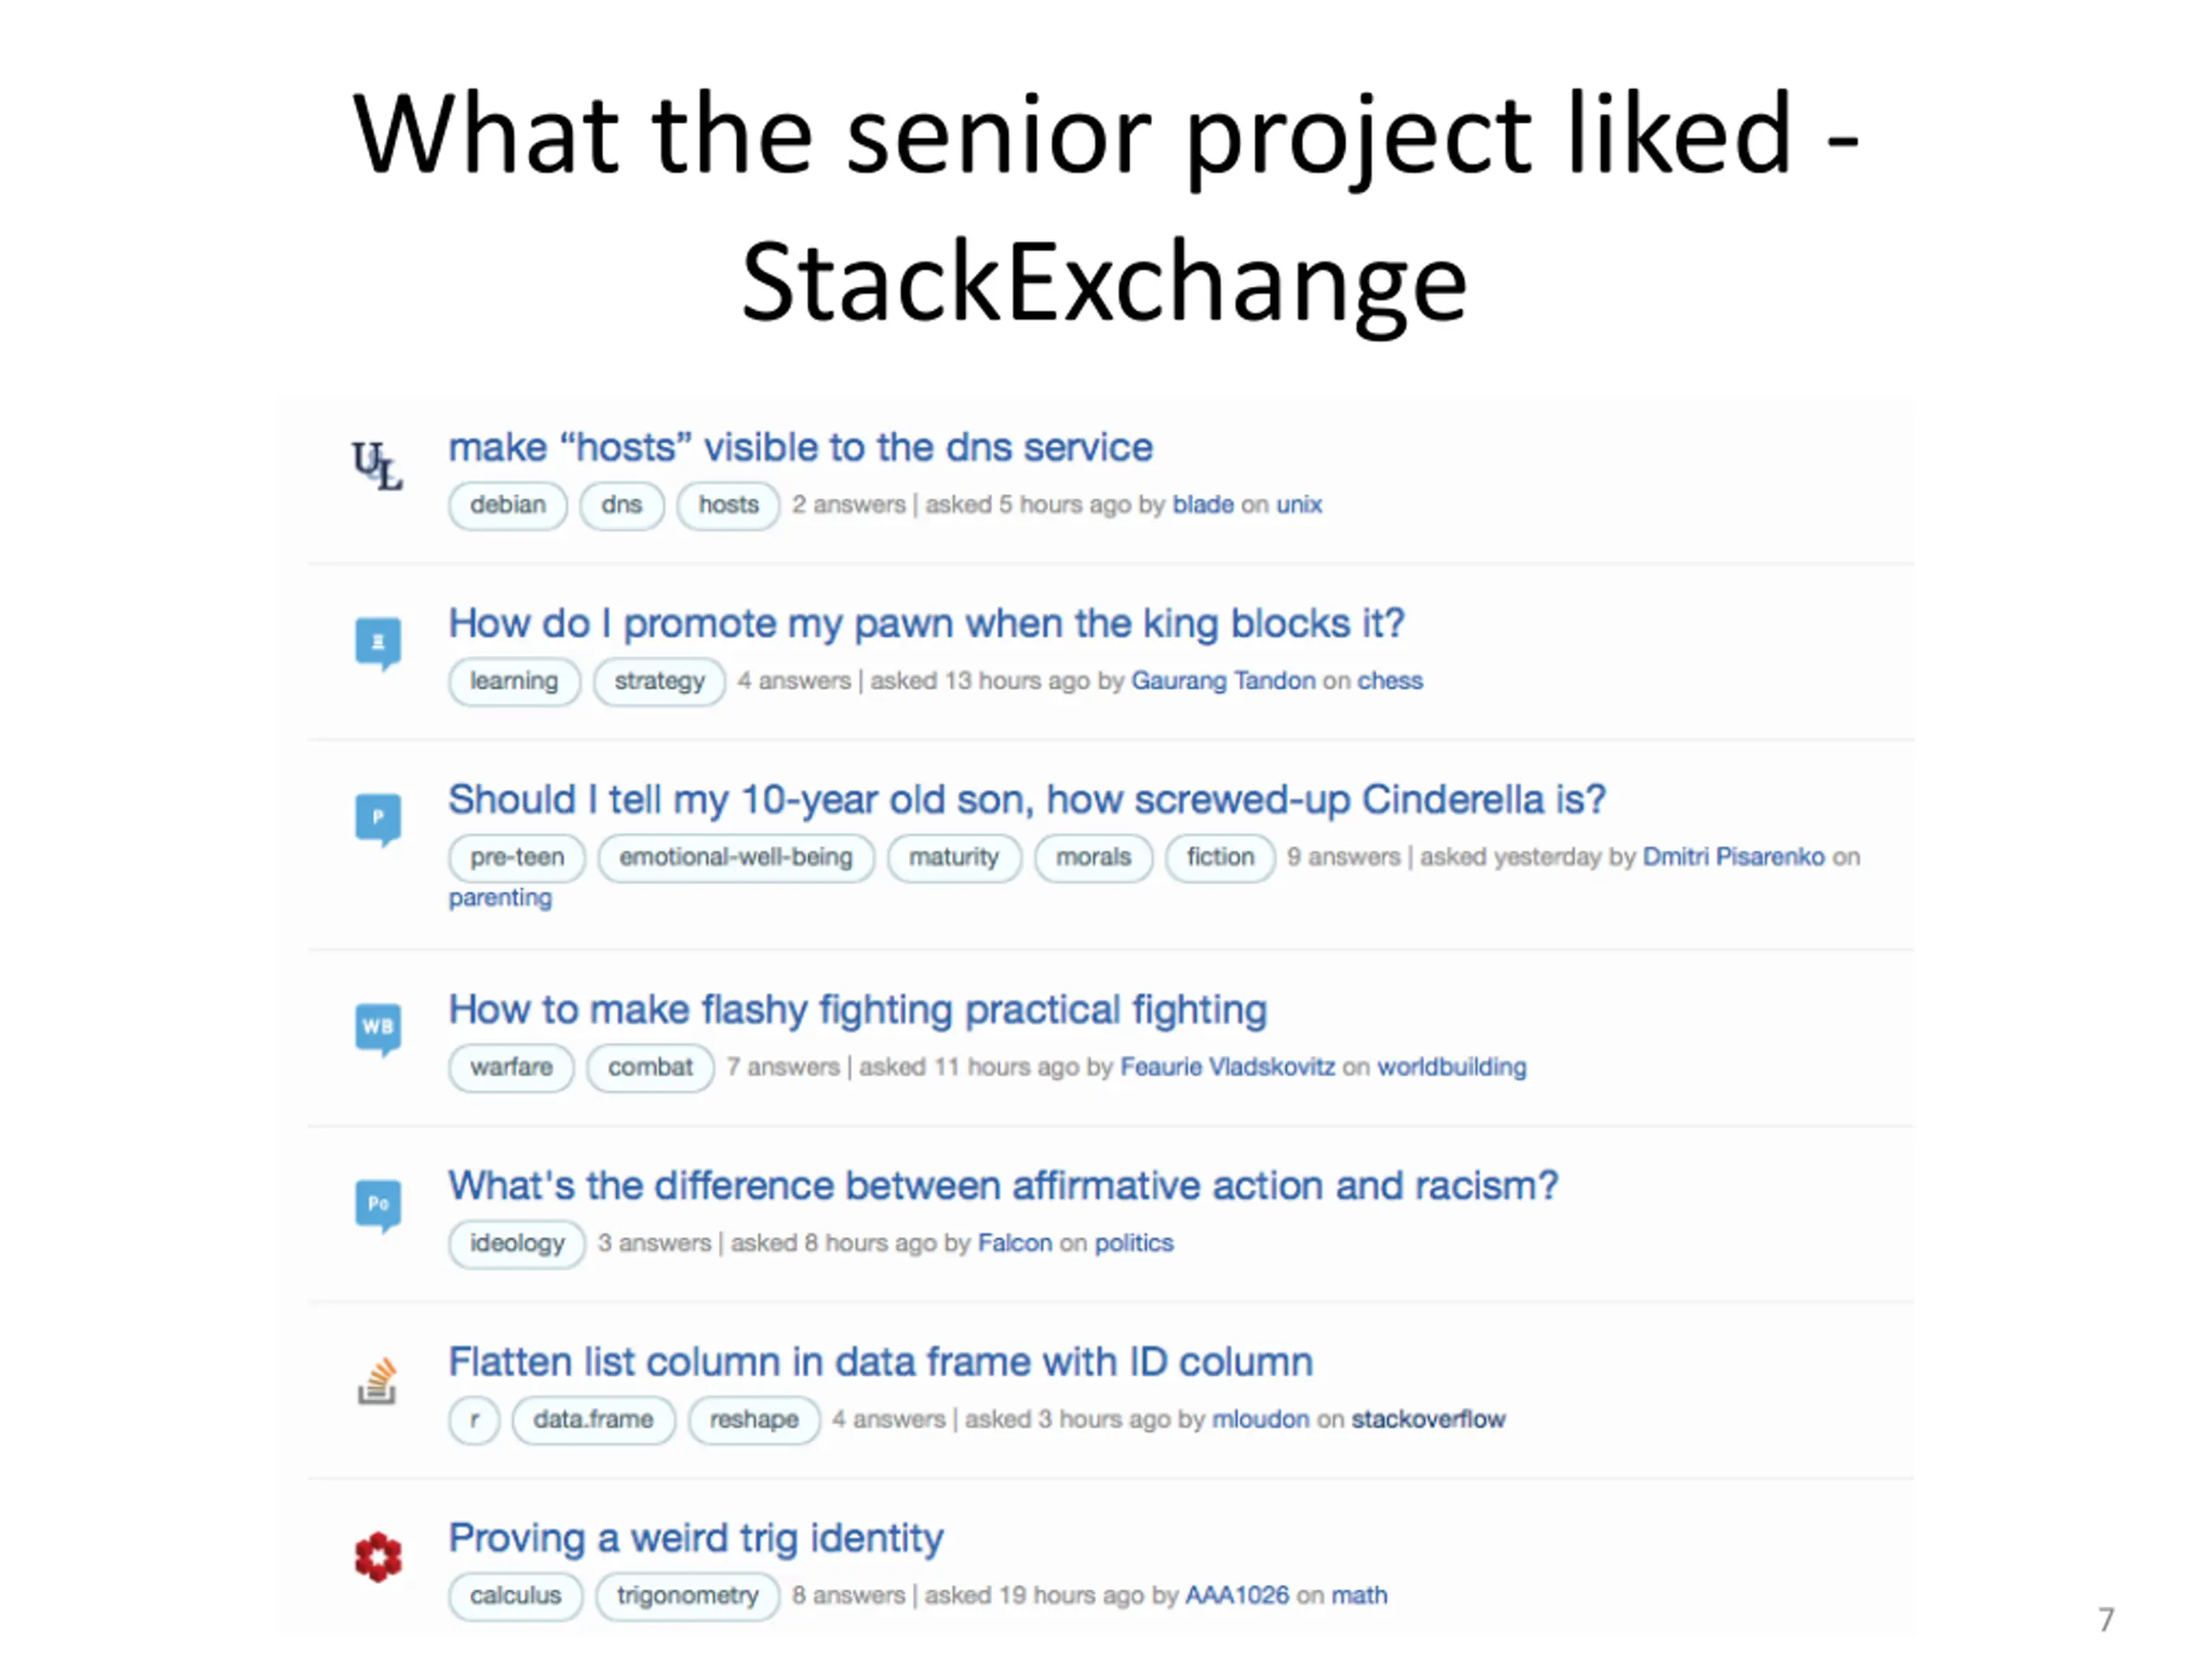Click the red math site icon

[x=378, y=1557]
